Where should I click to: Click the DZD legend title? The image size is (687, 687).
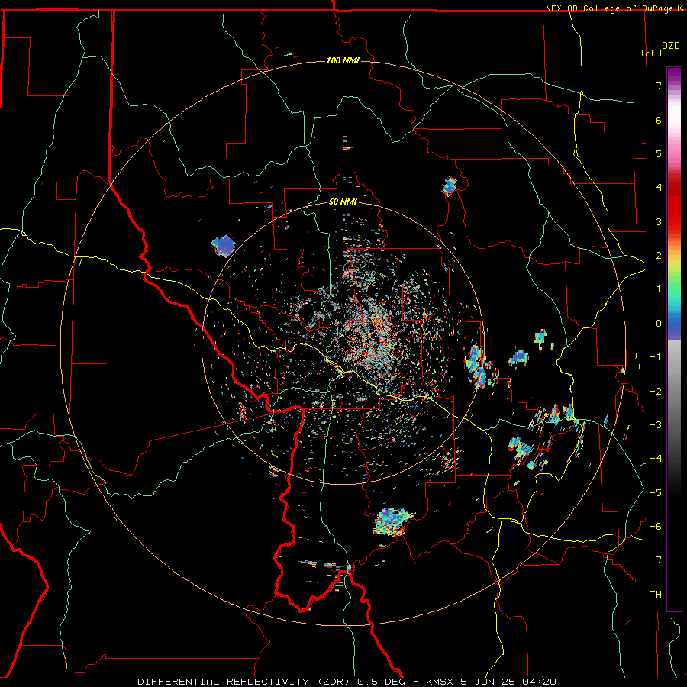(671, 46)
